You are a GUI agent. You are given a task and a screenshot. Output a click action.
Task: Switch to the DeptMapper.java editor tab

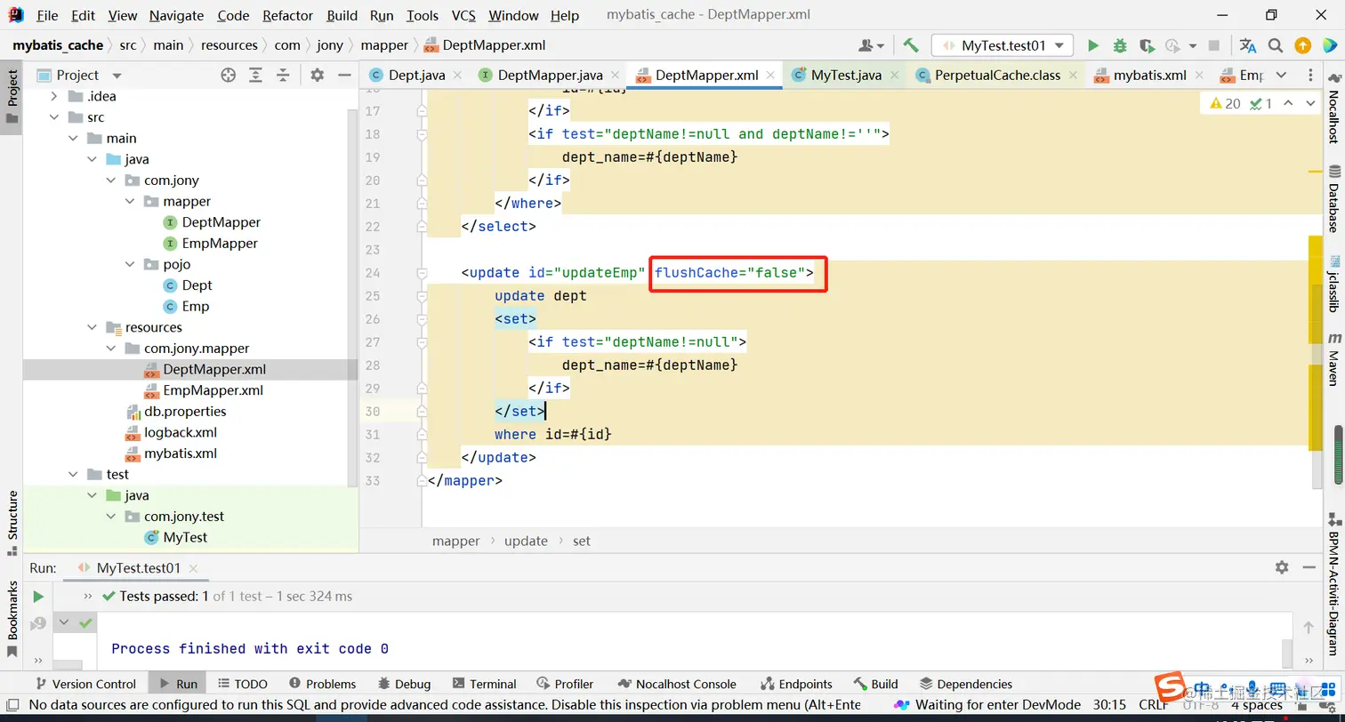(550, 76)
